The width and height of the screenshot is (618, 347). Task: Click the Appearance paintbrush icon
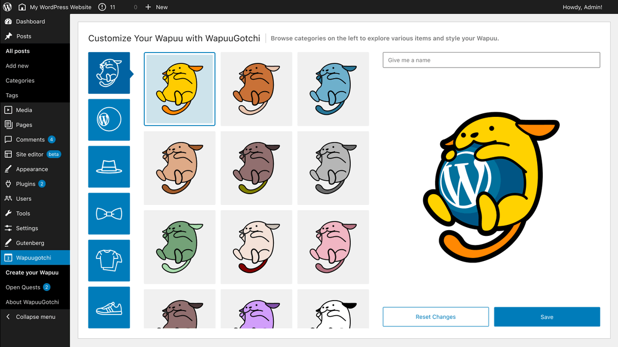8,169
